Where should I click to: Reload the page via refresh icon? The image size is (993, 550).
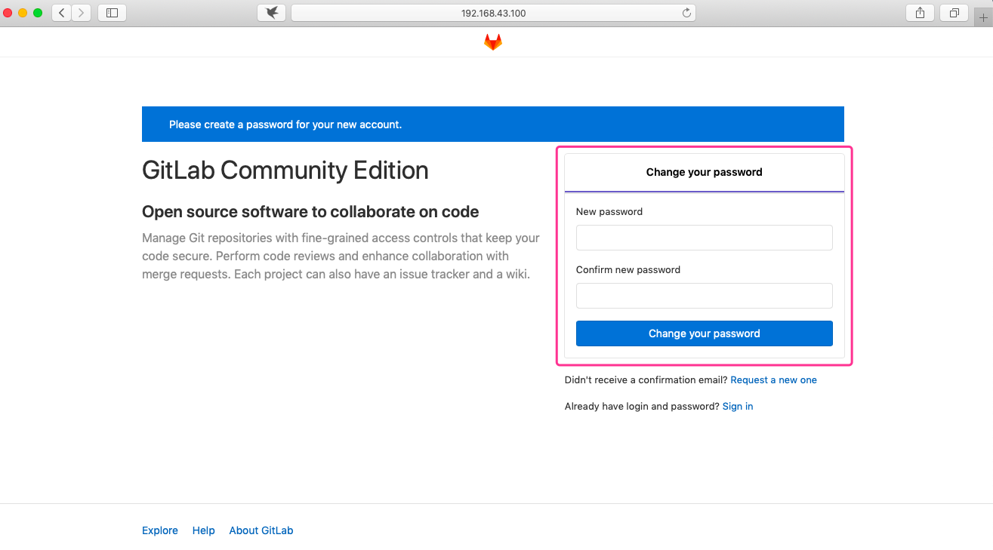tap(686, 12)
